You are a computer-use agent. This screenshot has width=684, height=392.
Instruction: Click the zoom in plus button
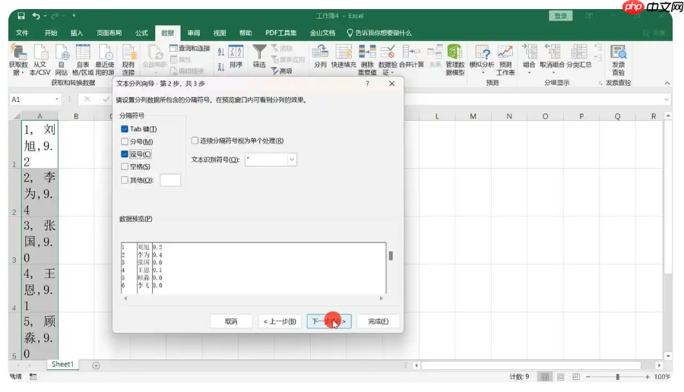click(648, 376)
